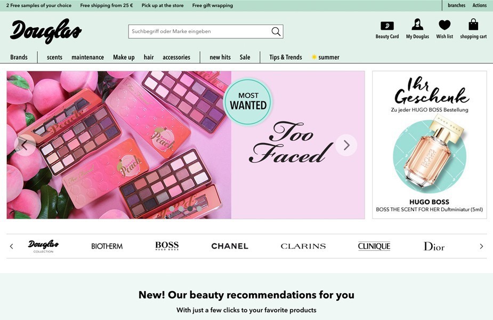The height and width of the screenshot is (320, 493).
Task: Click the Hugo Boss gift promotion banner
Action: tap(430, 145)
